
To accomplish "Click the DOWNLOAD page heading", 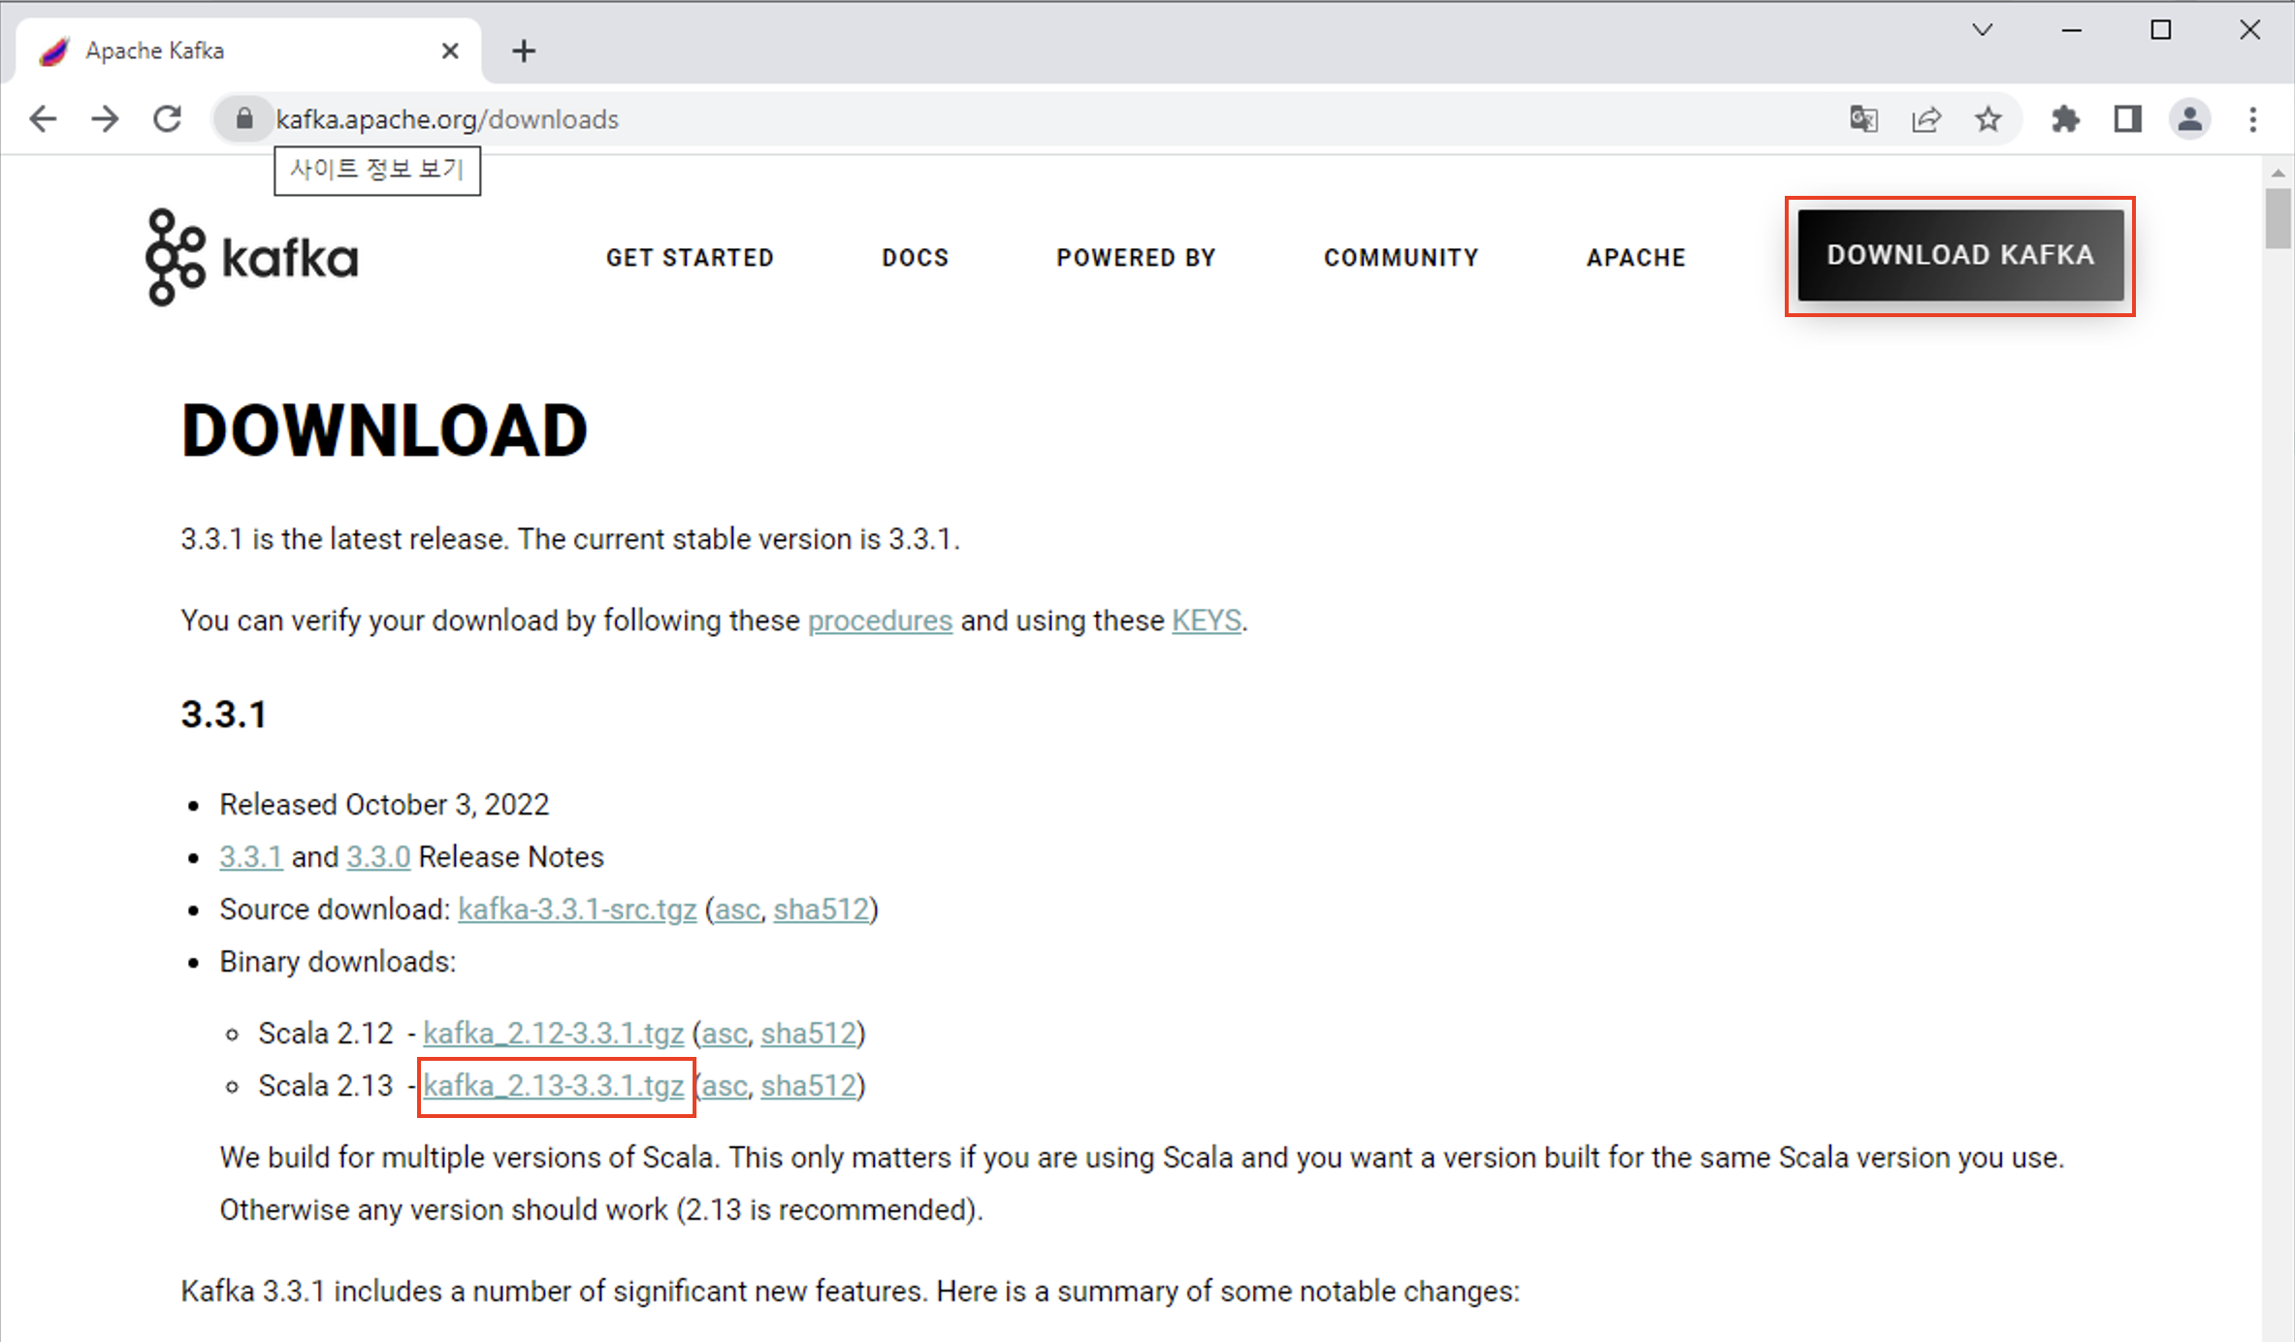I will [x=384, y=431].
